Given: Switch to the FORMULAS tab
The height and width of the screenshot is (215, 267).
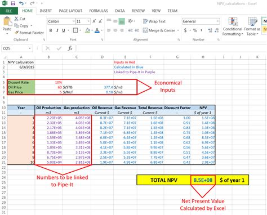Looking at the screenshot, I should [x=99, y=11].
